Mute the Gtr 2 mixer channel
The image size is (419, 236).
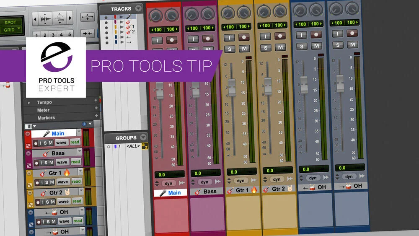[280, 47]
